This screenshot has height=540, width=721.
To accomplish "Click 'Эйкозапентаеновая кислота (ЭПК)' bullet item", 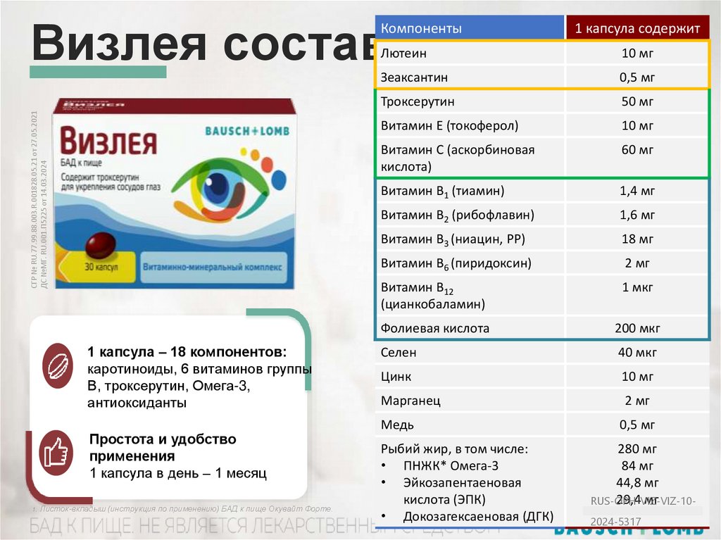I will click(x=462, y=491).
